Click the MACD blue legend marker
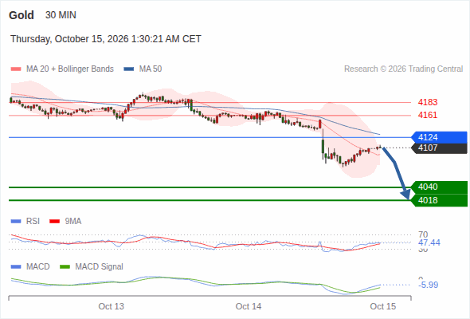This screenshot has width=470, height=319. click(x=16, y=267)
